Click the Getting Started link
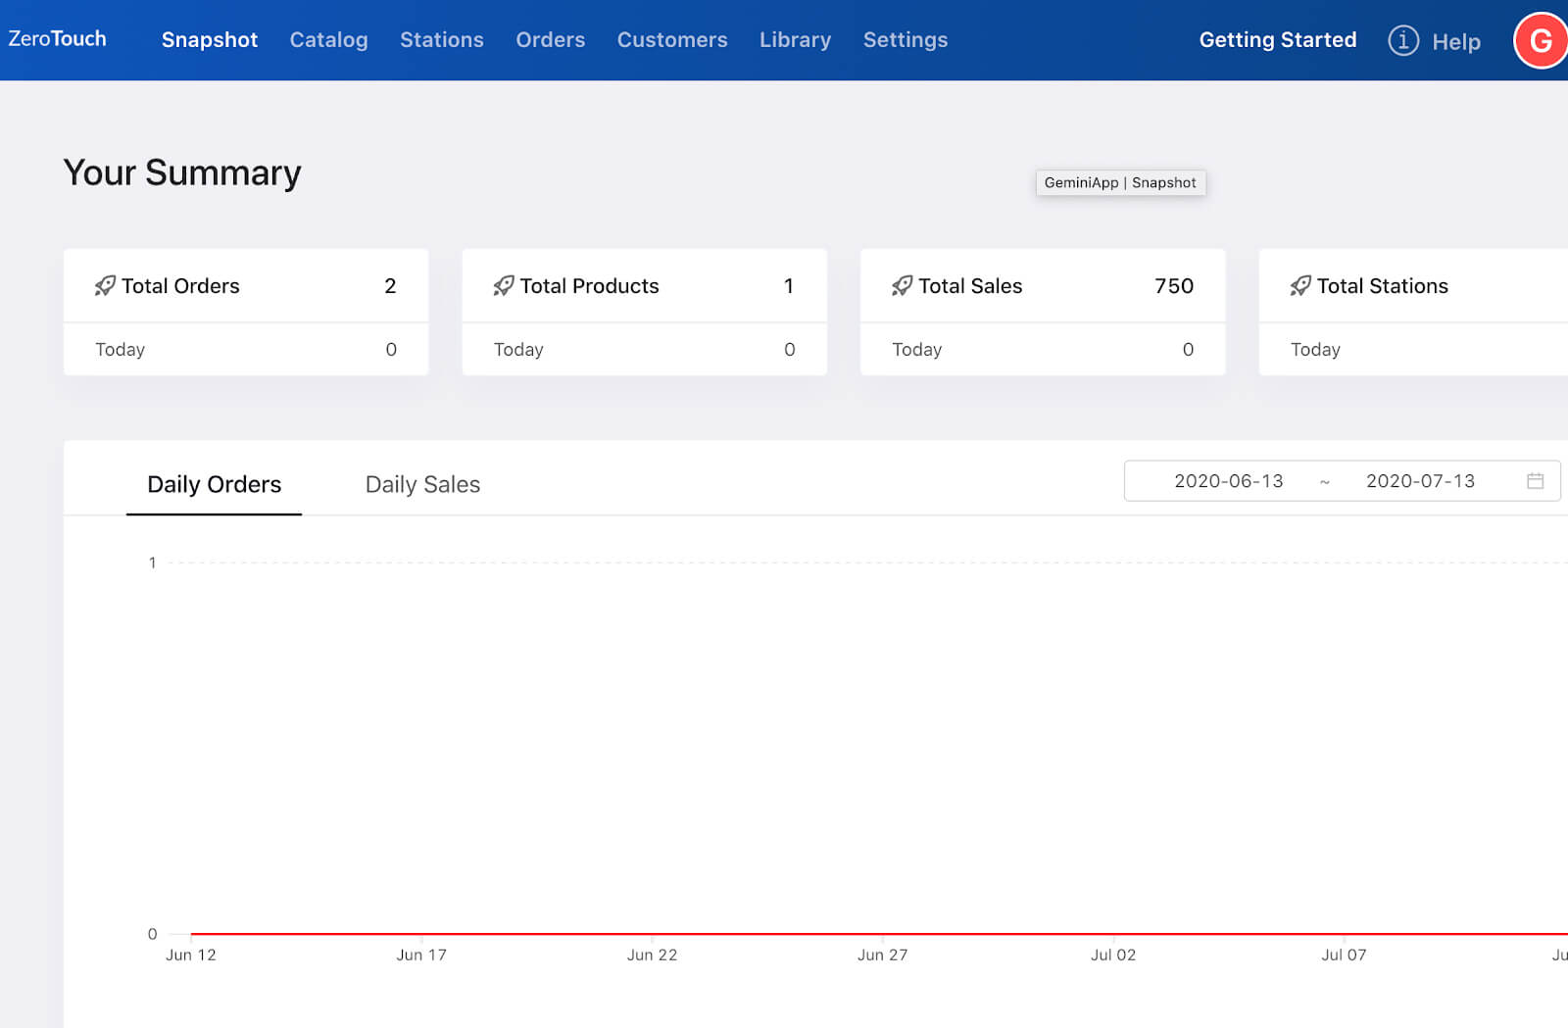Image resolution: width=1568 pixels, height=1028 pixels. [1278, 39]
